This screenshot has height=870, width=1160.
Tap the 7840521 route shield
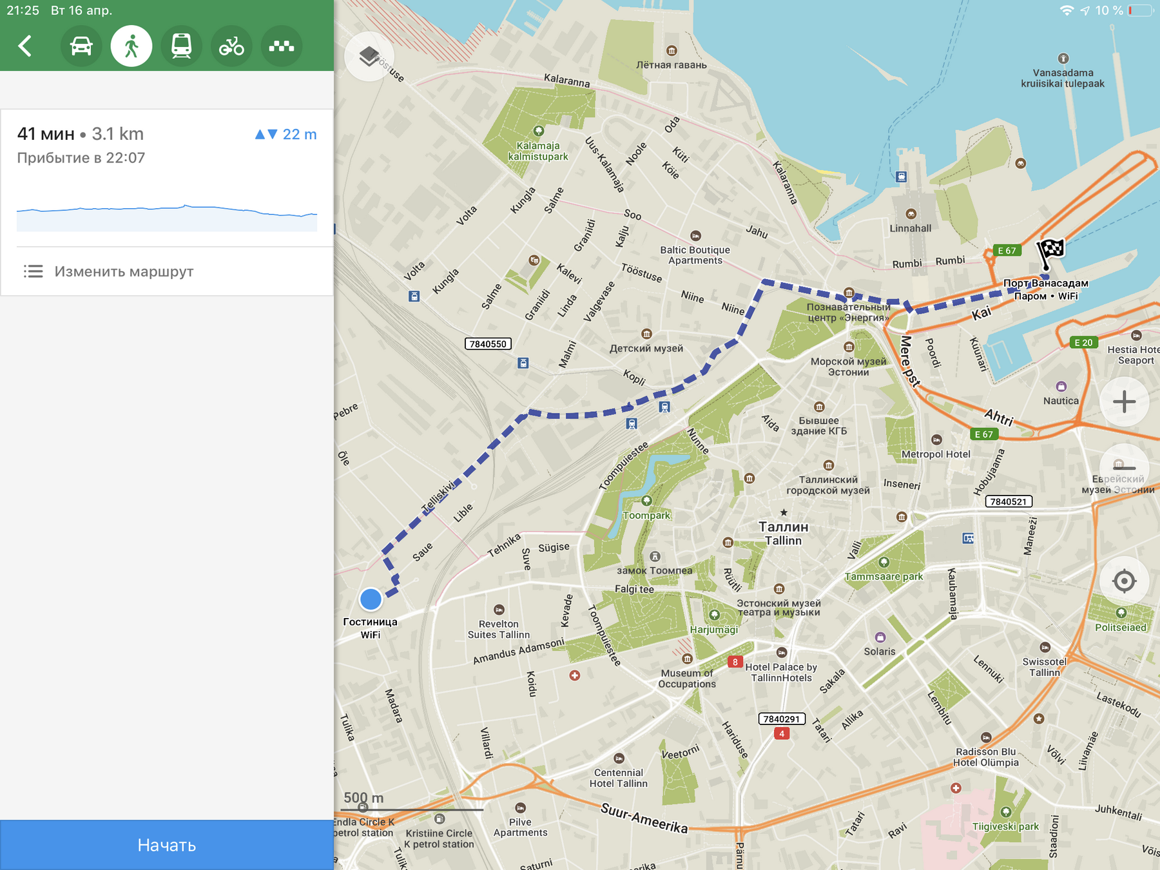click(x=1009, y=501)
